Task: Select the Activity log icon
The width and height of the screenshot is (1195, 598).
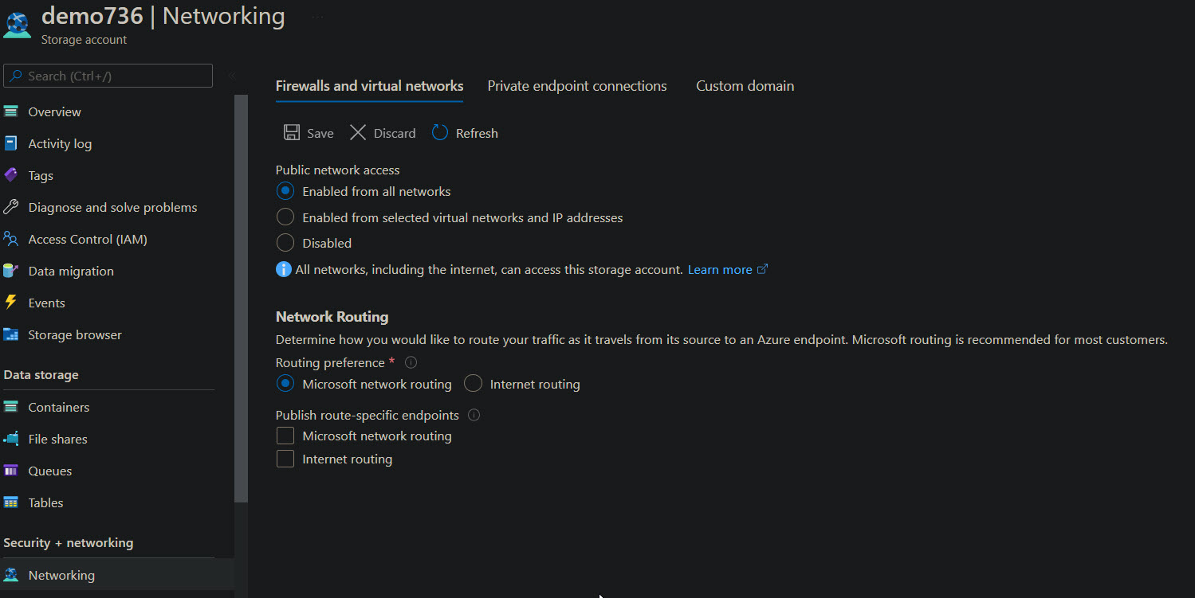Action: point(18,143)
